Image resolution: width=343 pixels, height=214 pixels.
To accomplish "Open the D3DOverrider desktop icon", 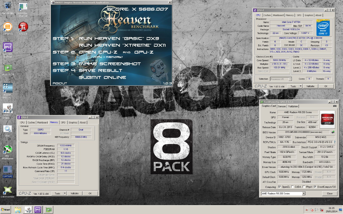I will tap(8, 192).
